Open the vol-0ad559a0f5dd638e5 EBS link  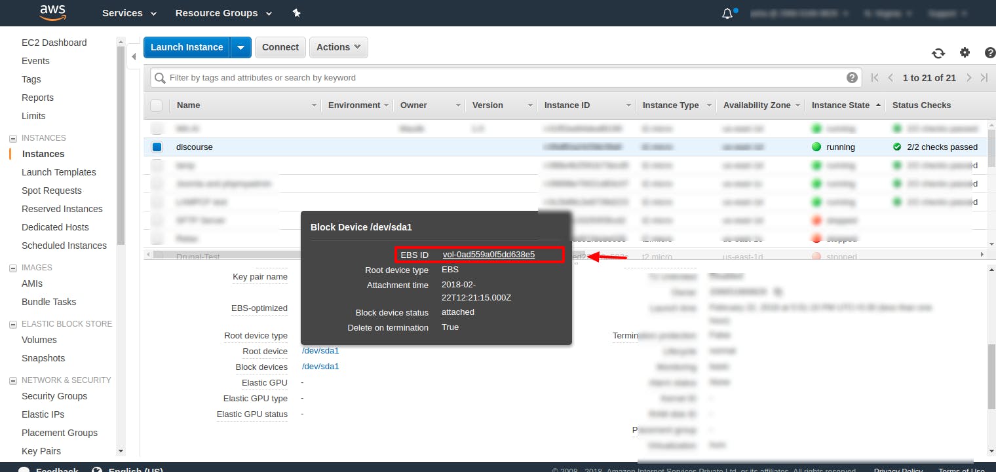[488, 255]
